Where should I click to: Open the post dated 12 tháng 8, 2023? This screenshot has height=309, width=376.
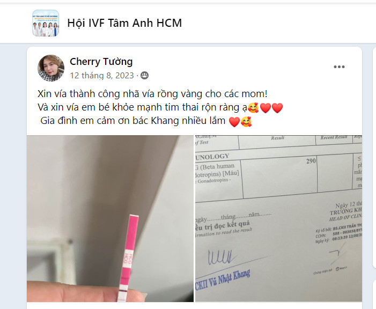[102, 76]
